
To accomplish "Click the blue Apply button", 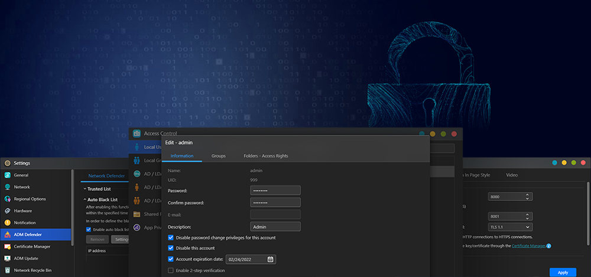I will pos(563,272).
